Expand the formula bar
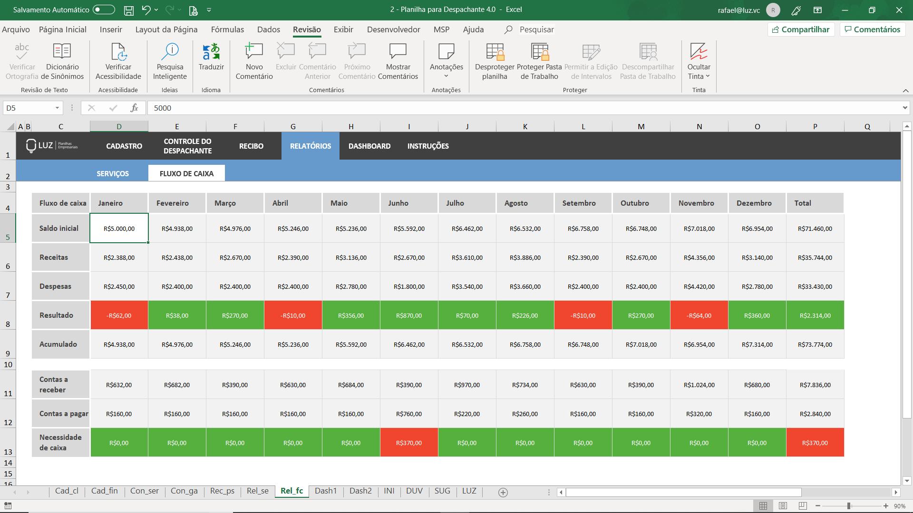This screenshot has width=913, height=513. pyautogui.click(x=904, y=108)
